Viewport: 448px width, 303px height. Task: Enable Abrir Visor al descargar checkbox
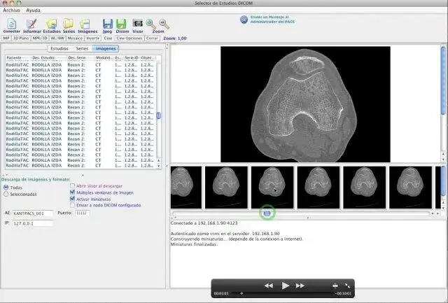click(x=73, y=186)
